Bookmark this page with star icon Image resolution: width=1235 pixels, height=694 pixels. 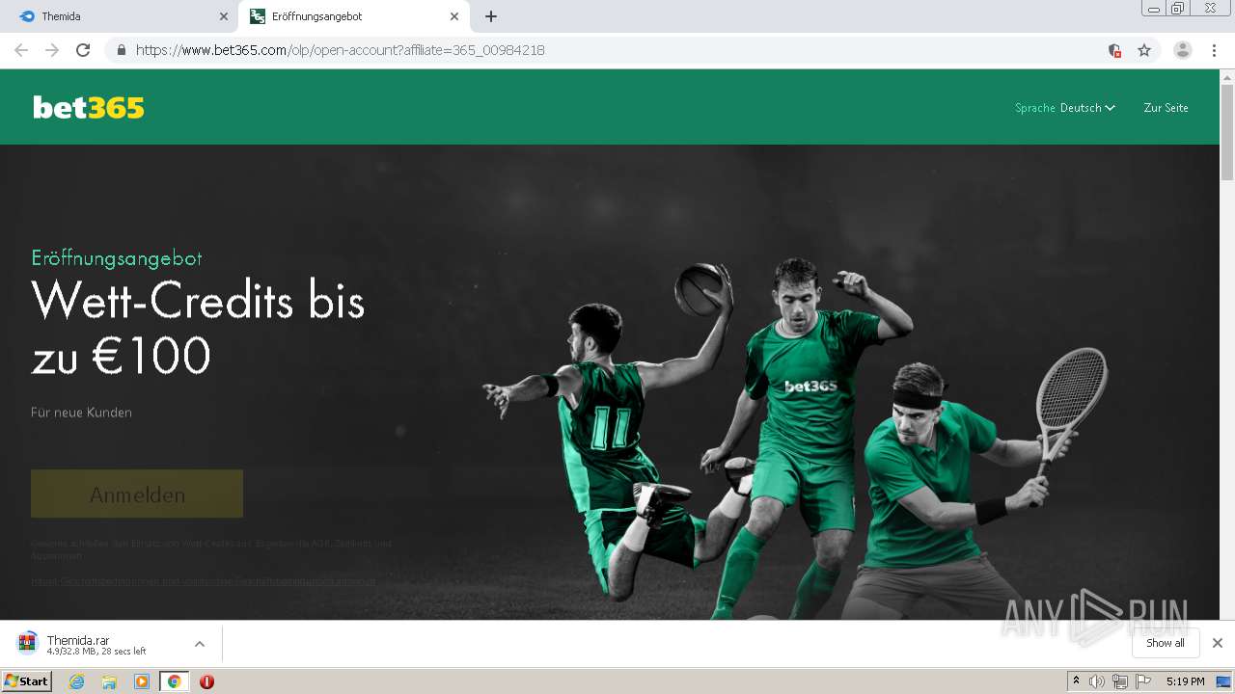tap(1144, 50)
